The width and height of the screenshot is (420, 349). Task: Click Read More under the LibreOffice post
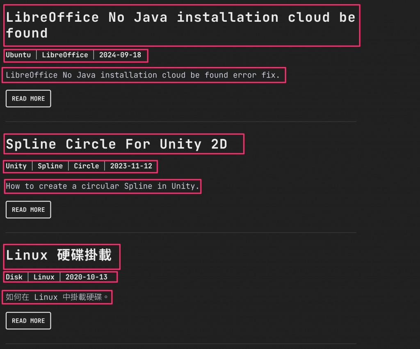click(x=28, y=99)
